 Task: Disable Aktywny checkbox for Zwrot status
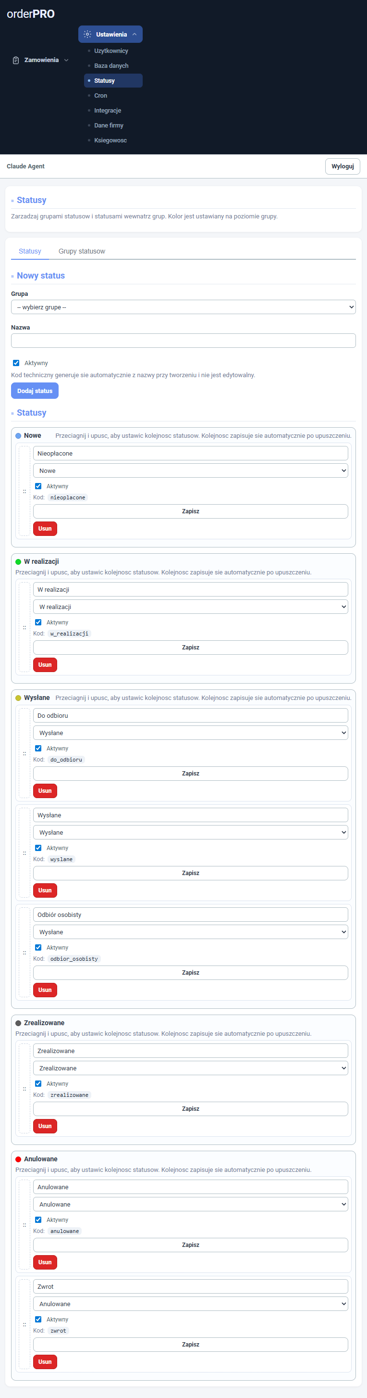coord(38,1319)
